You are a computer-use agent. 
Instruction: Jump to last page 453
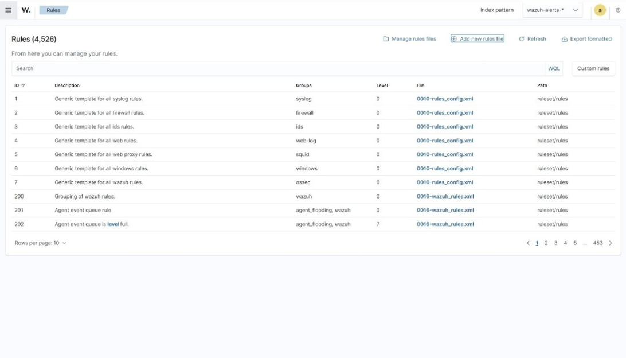[x=598, y=243]
